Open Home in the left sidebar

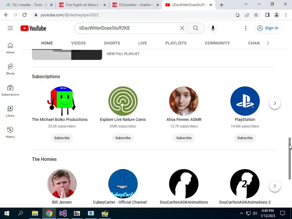(10, 48)
